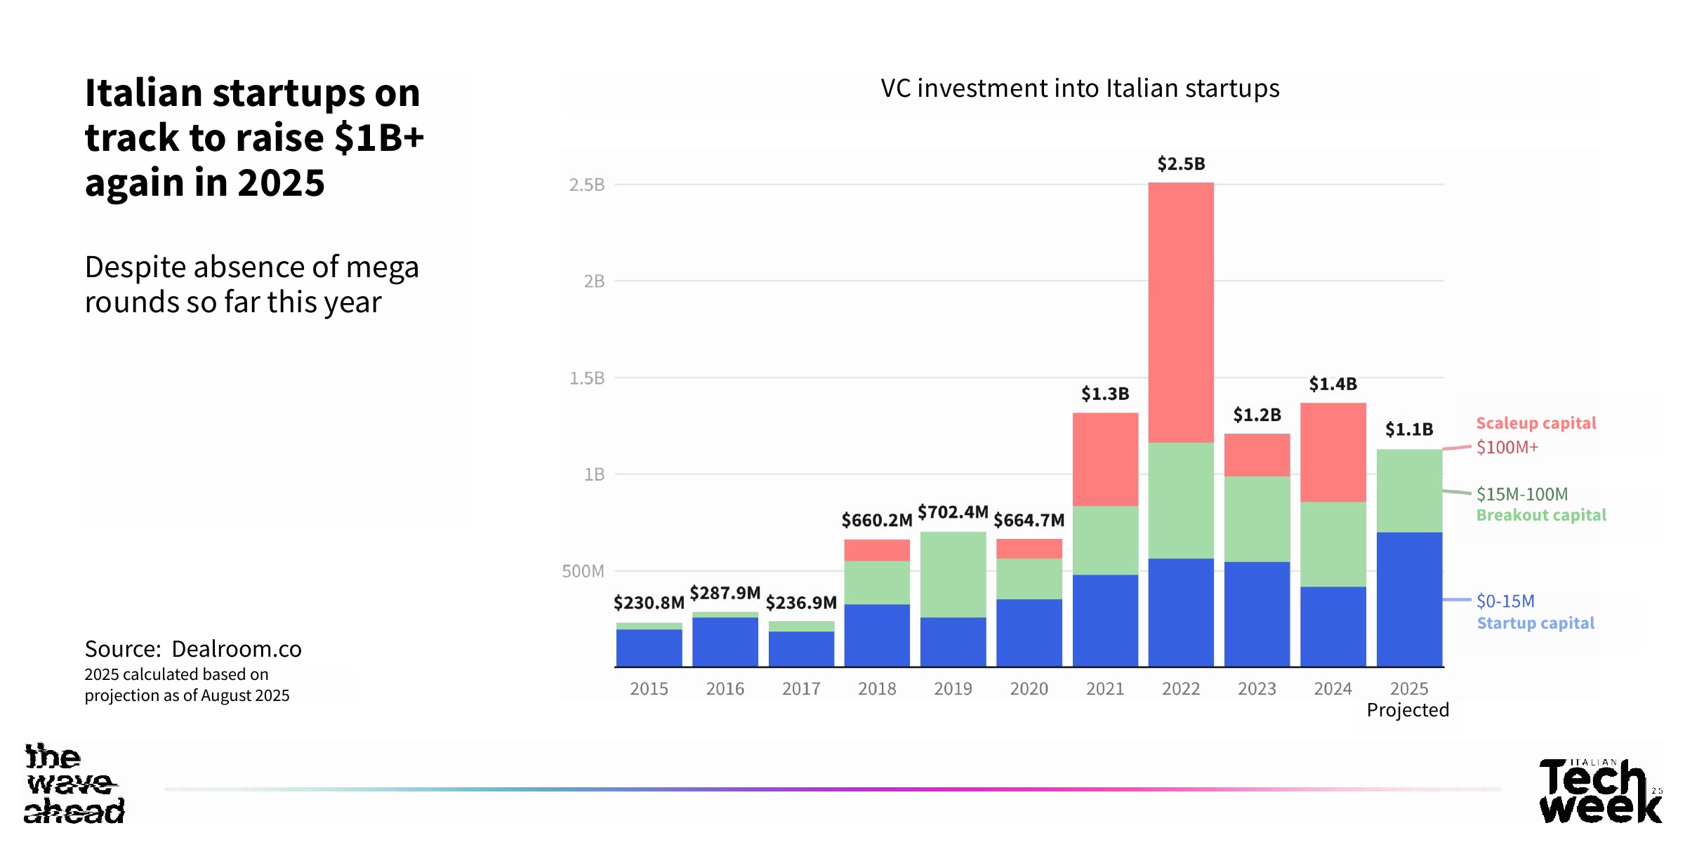1685x842 pixels.
Task: Select the Breakout capital legend label
Action: coord(1541,515)
